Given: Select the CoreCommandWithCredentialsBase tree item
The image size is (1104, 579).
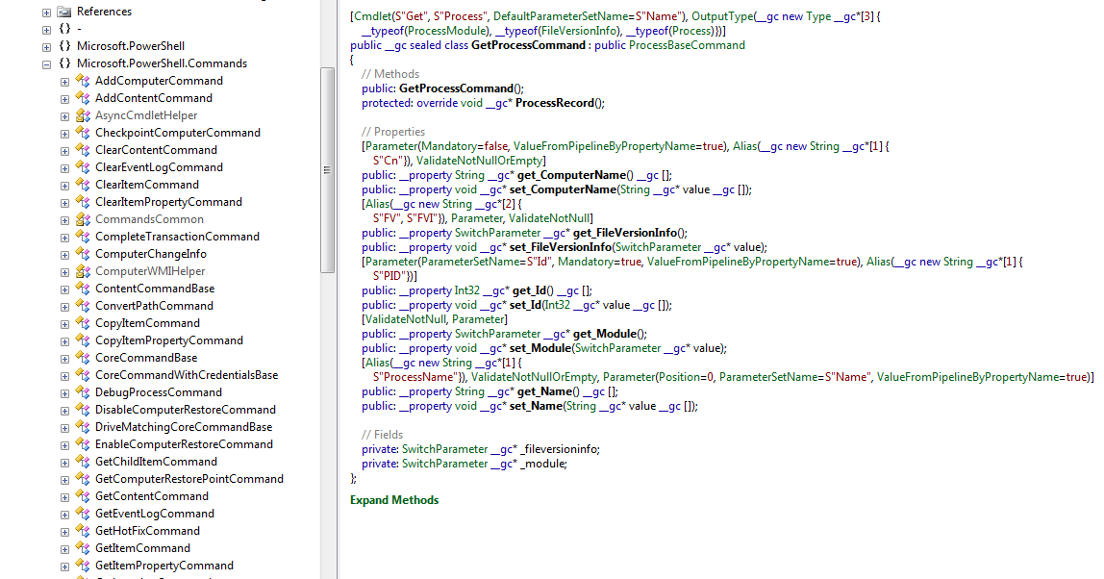Looking at the screenshot, I should pos(187,375).
